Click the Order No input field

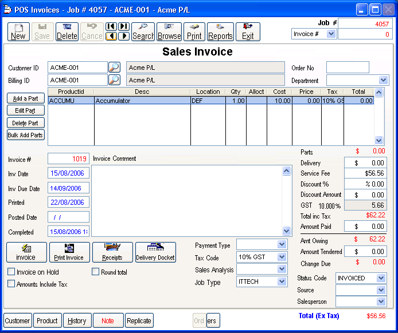(x=348, y=68)
